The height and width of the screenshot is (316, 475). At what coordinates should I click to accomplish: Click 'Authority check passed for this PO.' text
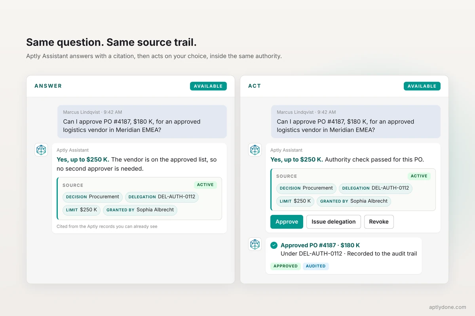coord(374,160)
